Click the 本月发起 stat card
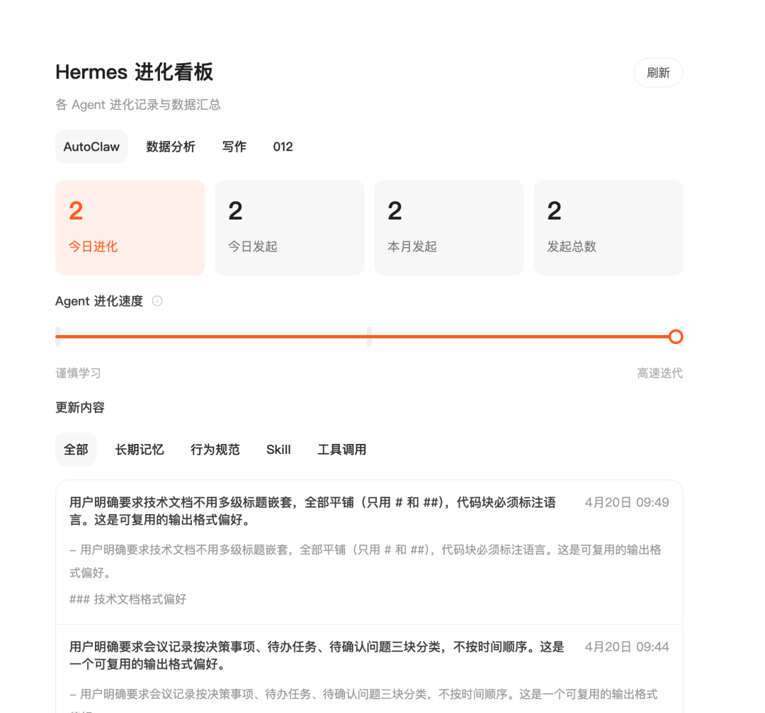Viewport: 765px width, 713px height. pyautogui.click(x=448, y=227)
